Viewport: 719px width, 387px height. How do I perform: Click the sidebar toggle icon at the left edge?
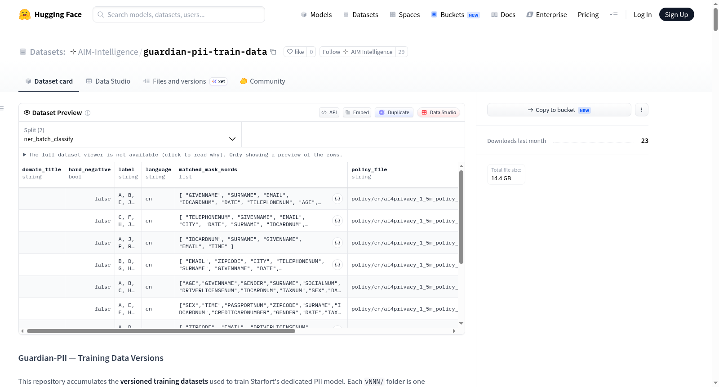2,108
